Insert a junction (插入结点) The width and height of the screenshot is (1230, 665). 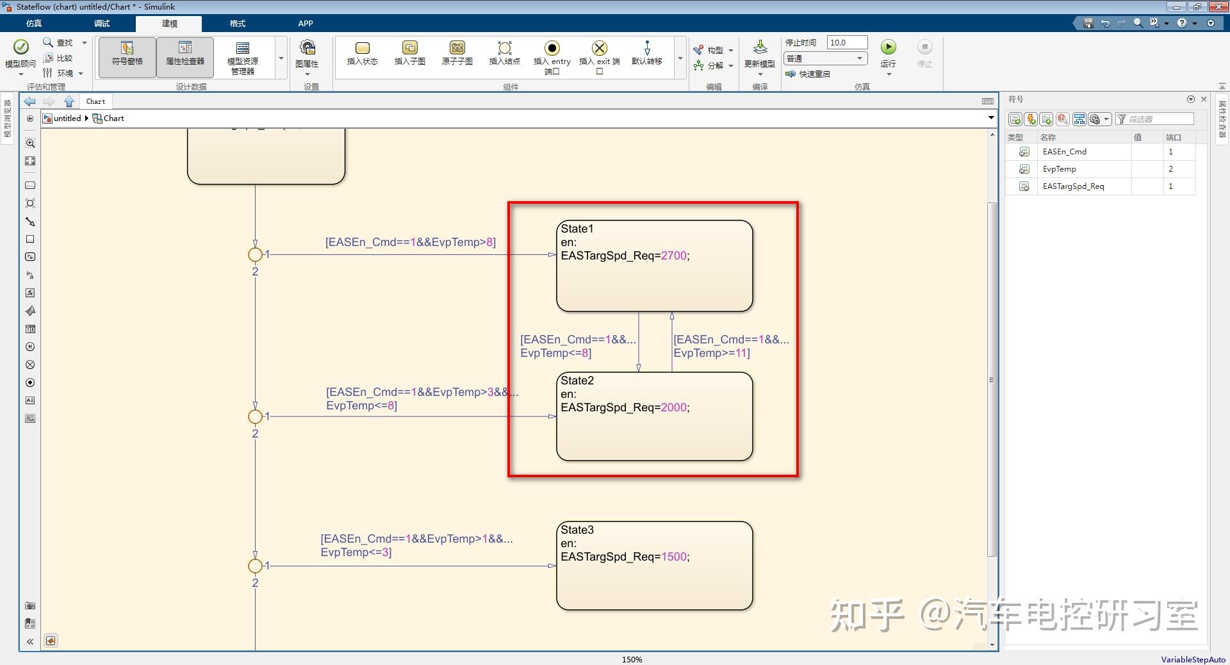(x=504, y=54)
